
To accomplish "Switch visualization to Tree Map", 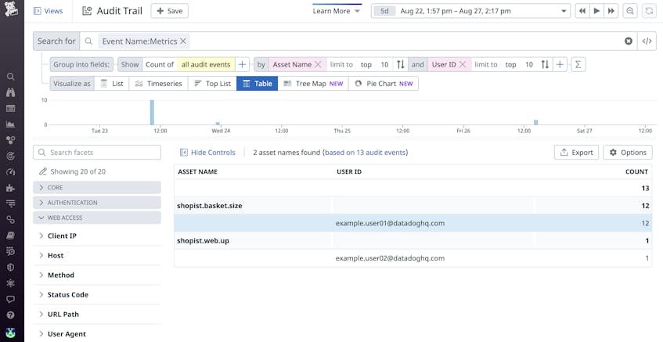I will tap(313, 83).
